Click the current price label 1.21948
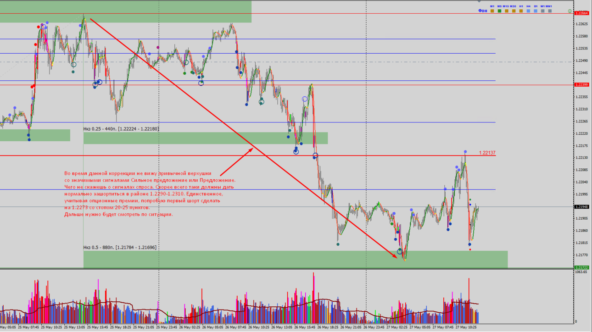Viewport: 592px width, 332px height. pos(581,206)
